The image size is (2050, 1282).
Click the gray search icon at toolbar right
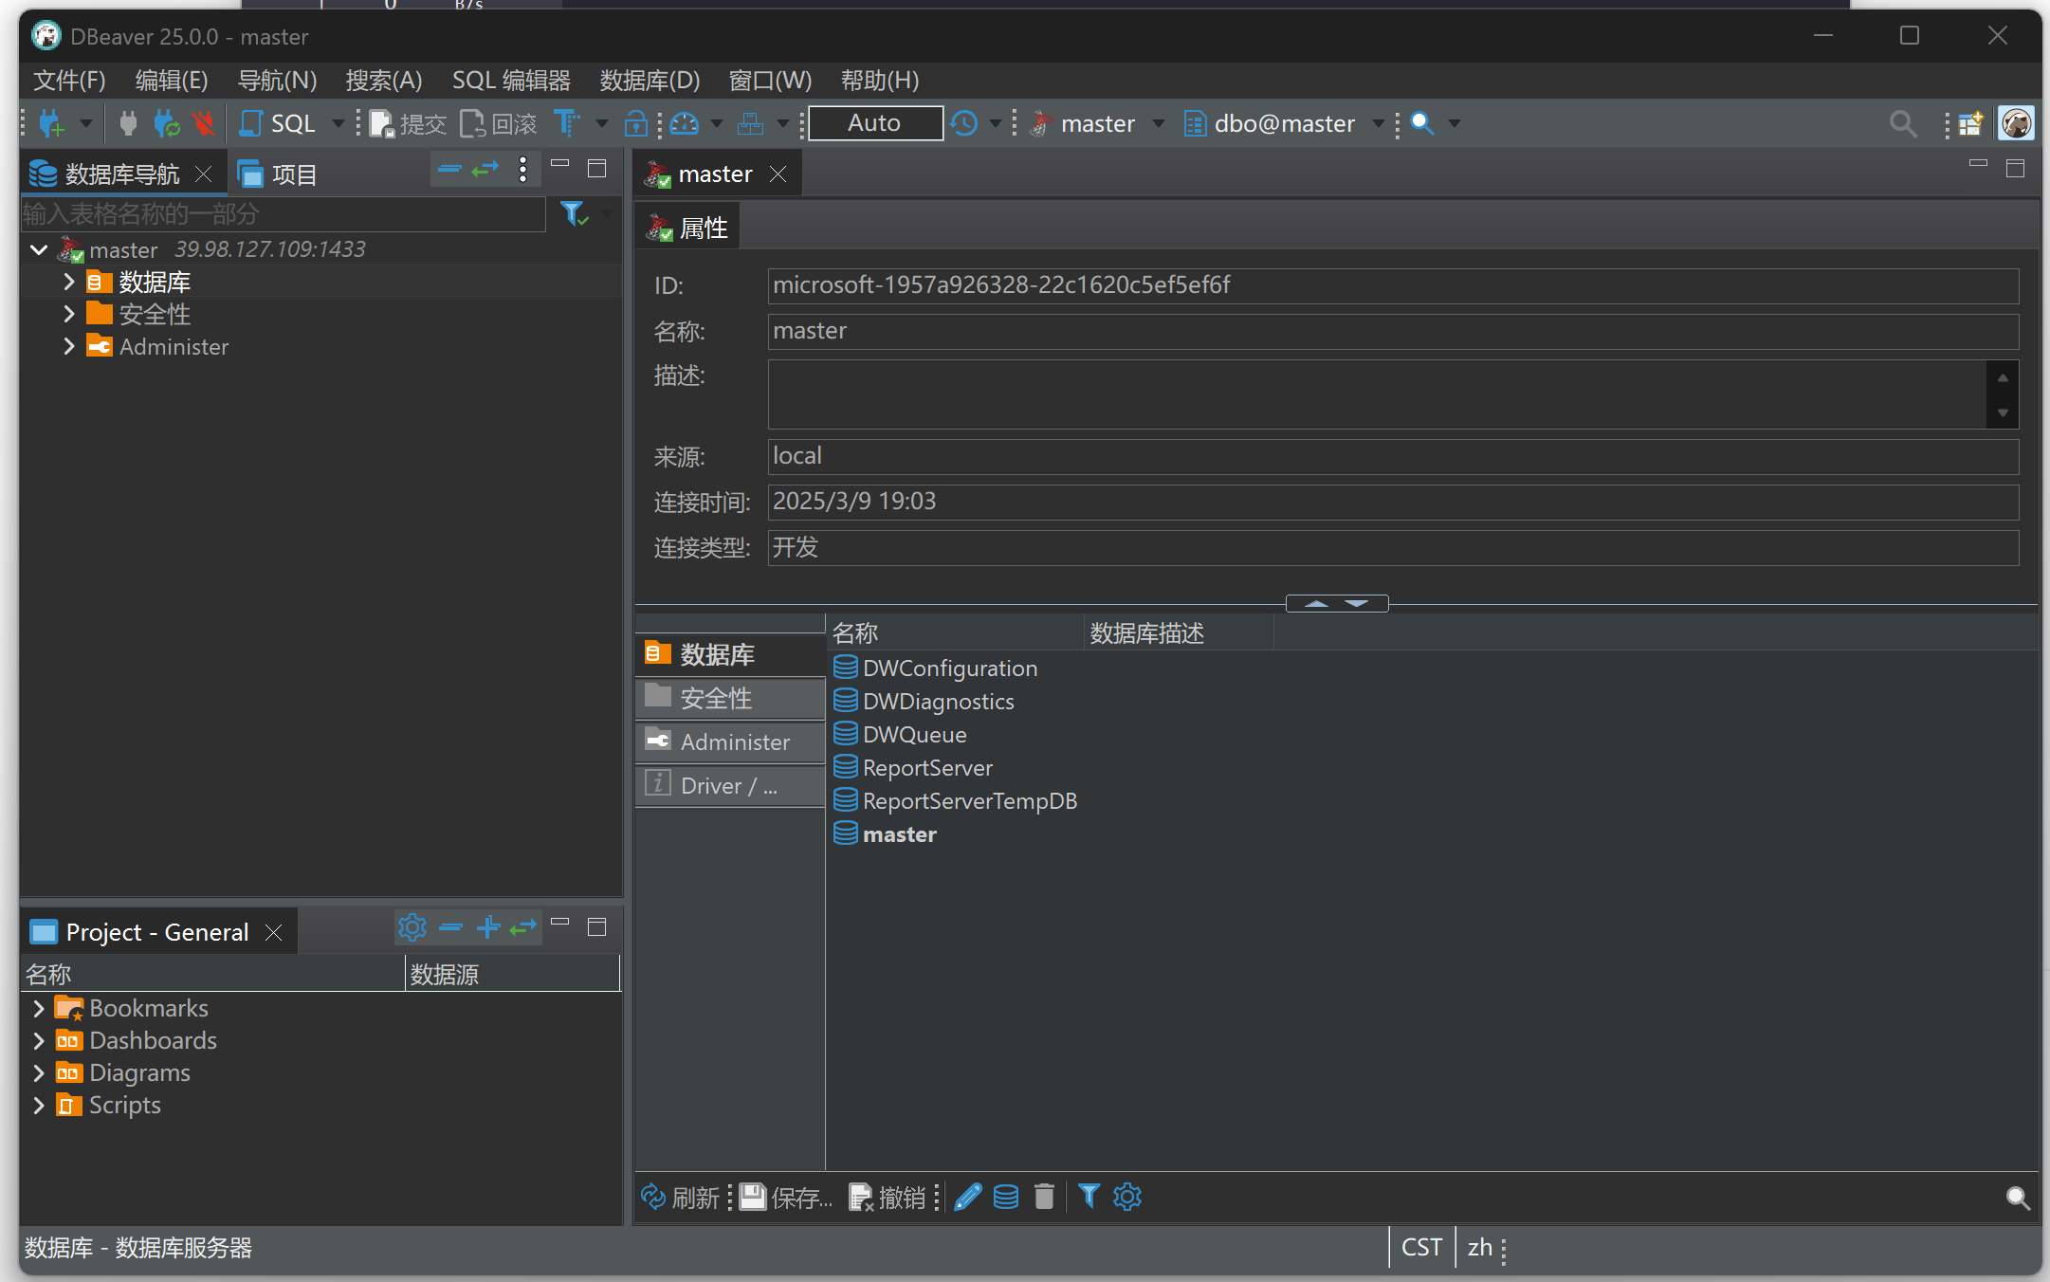click(1902, 123)
